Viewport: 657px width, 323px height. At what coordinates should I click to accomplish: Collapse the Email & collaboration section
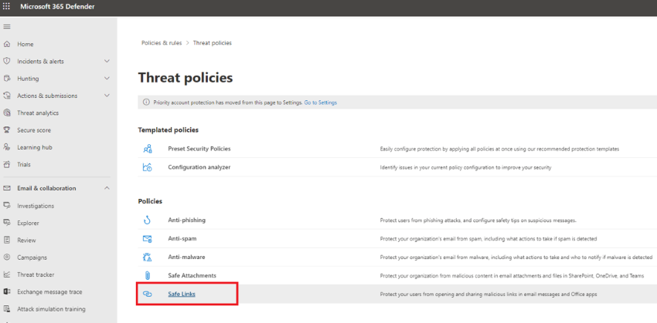pyautogui.click(x=107, y=188)
